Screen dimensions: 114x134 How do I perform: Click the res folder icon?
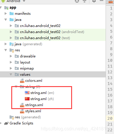click(x=12, y=50)
